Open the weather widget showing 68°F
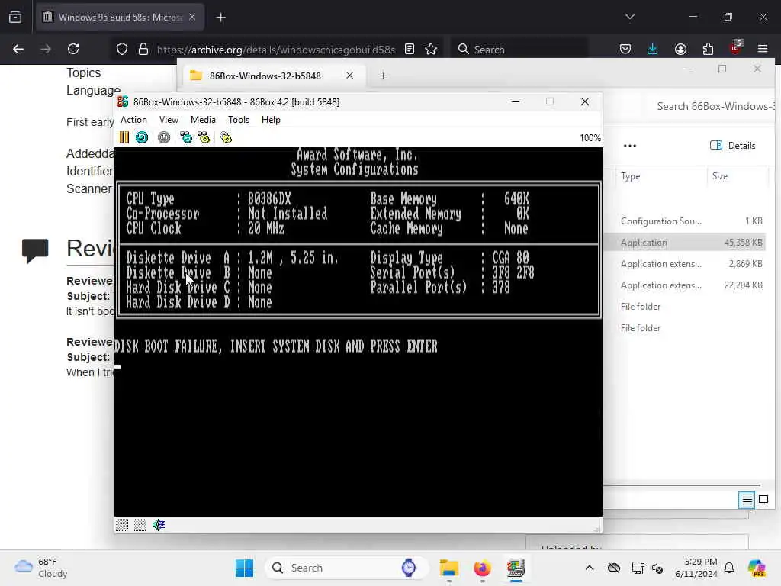Screen dimensions: 781x586 coord(41,568)
